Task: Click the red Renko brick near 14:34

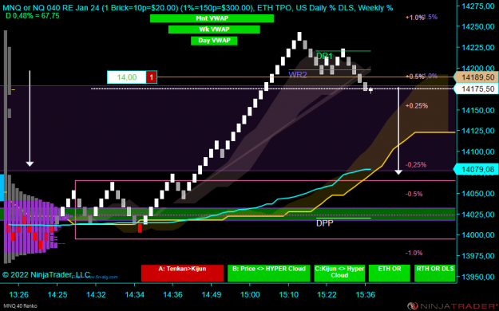Action: coord(140,228)
